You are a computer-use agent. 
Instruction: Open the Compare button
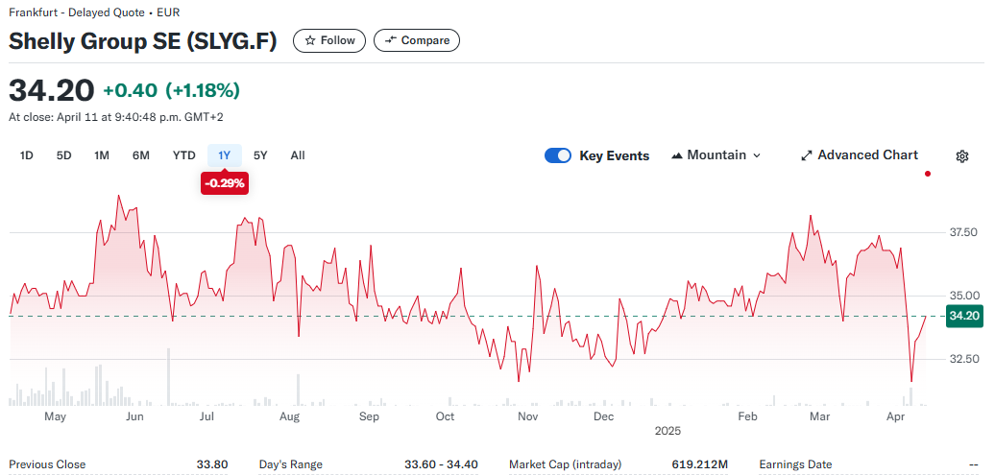(417, 40)
